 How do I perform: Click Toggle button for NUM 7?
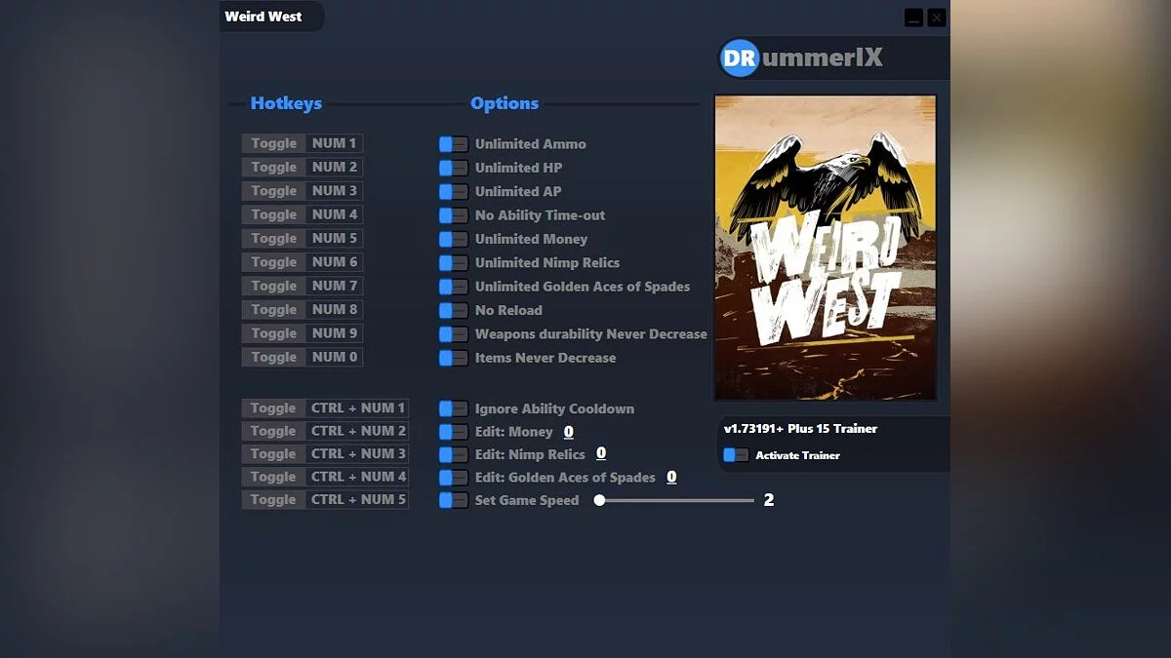pyautogui.click(x=273, y=286)
